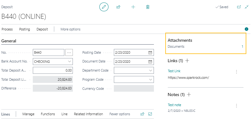The height and width of the screenshot is (119, 252).
Task: Click the Documents attachment count 1
Action: [x=242, y=47]
